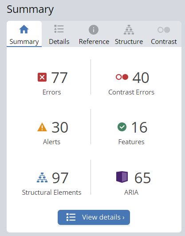Click the hierarchy icon above Structure
The image size is (185, 236).
[x=129, y=30]
